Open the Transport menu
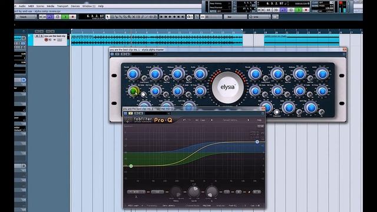The width and height of the screenshot is (377, 212). (62, 6)
